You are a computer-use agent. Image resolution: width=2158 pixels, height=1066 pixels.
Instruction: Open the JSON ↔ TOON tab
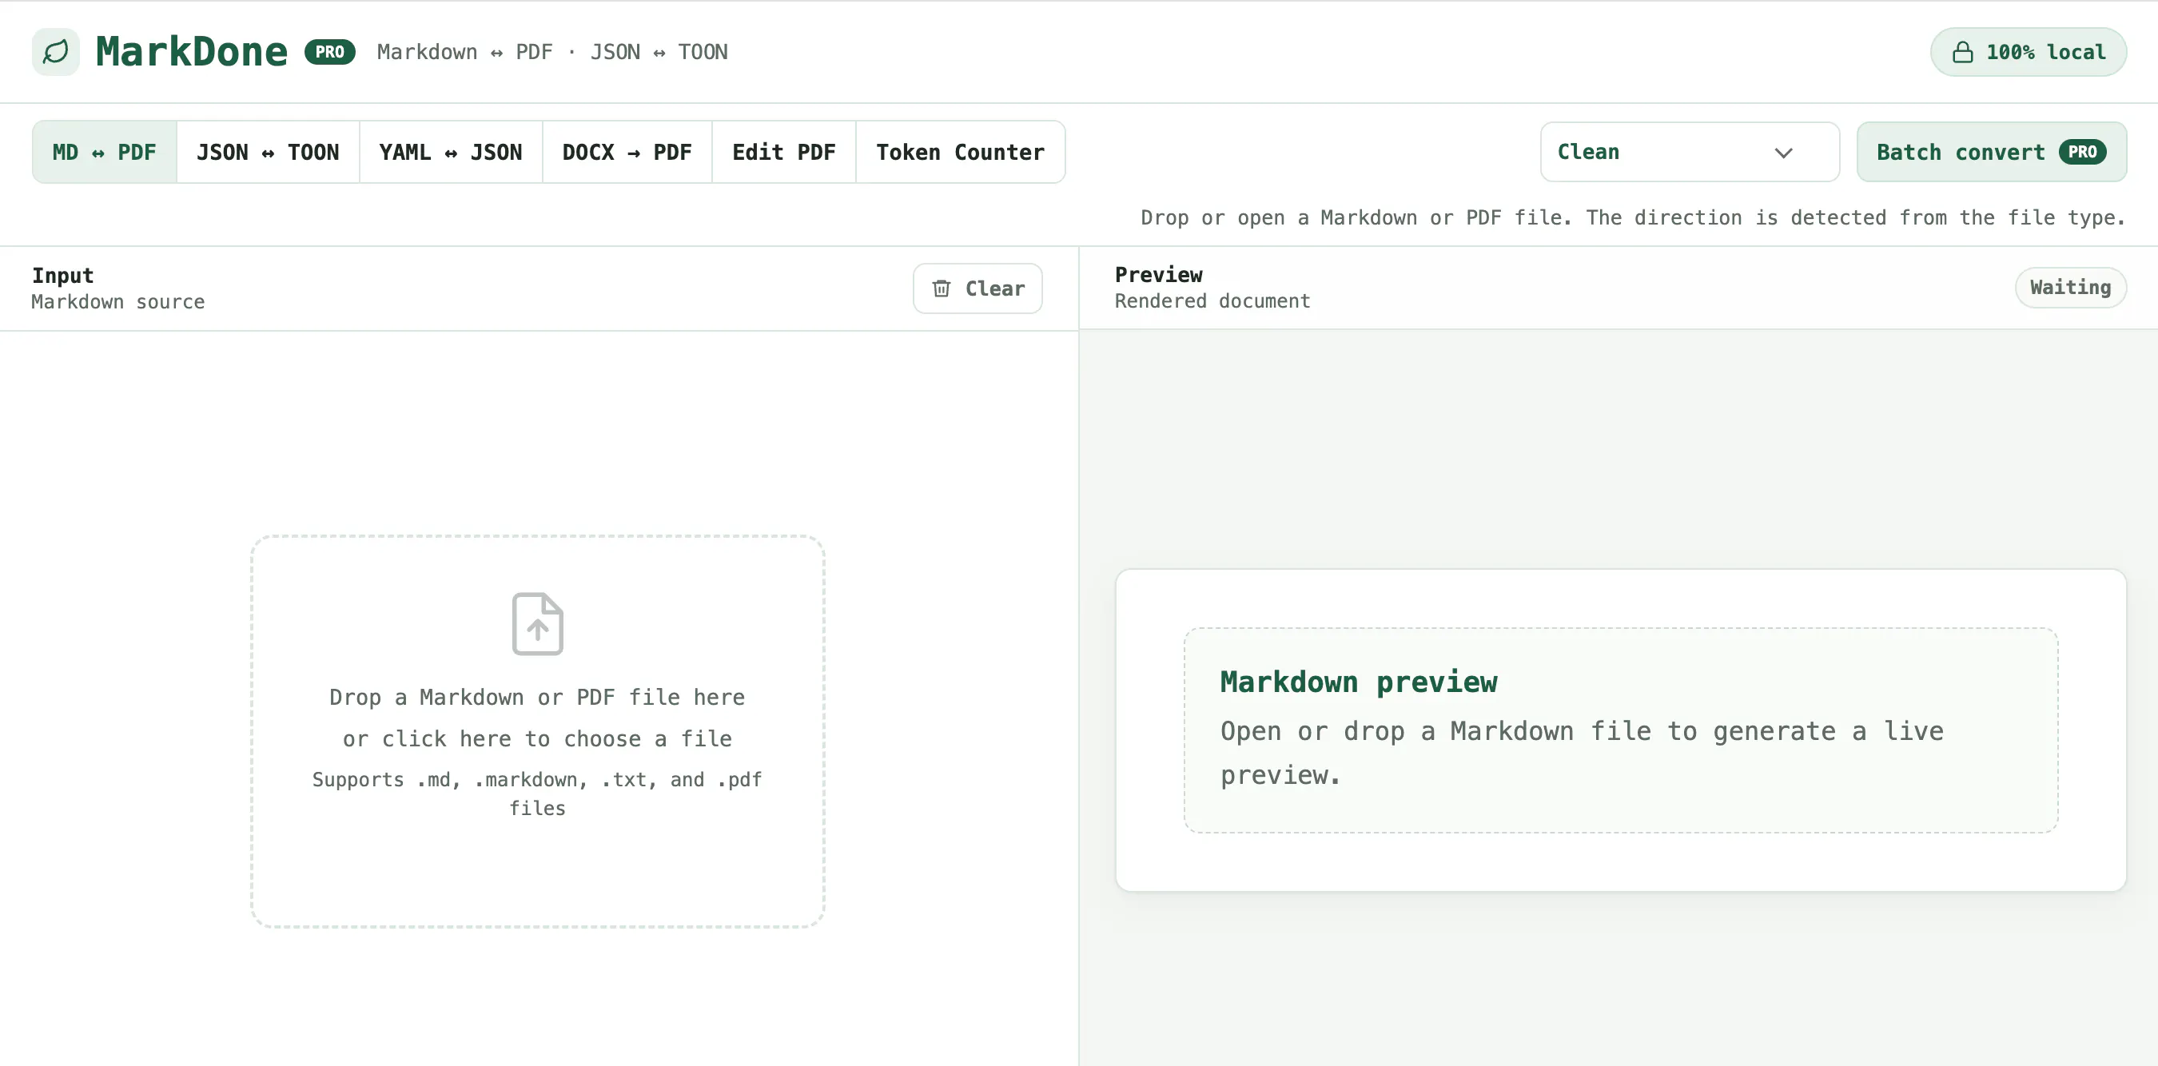(268, 153)
